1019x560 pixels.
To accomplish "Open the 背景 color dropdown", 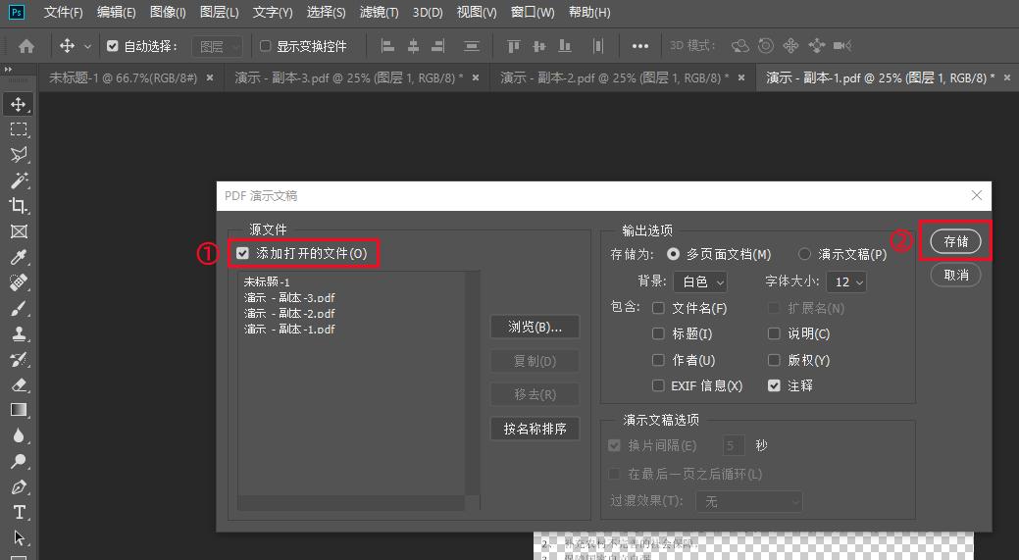I will pyautogui.click(x=700, y=281).
